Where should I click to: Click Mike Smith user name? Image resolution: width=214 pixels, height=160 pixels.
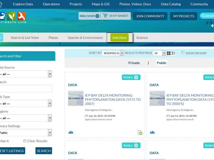[x=87, y=16]
